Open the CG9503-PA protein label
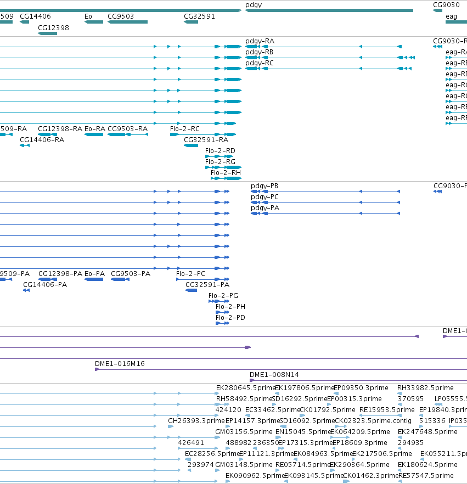 pos(131,273)
